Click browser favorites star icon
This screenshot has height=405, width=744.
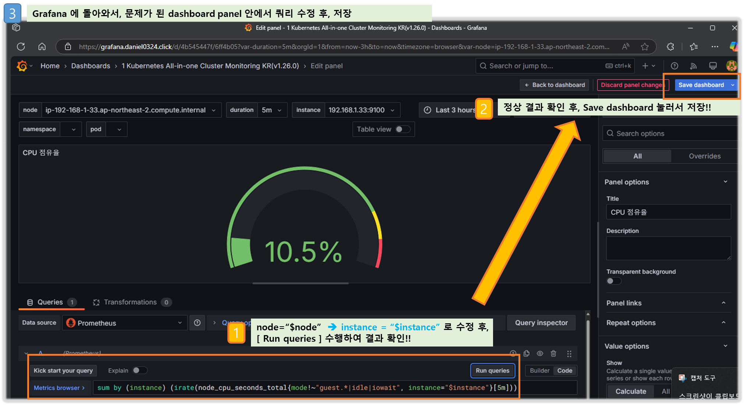pyautogui.click(x=645, y=47)
